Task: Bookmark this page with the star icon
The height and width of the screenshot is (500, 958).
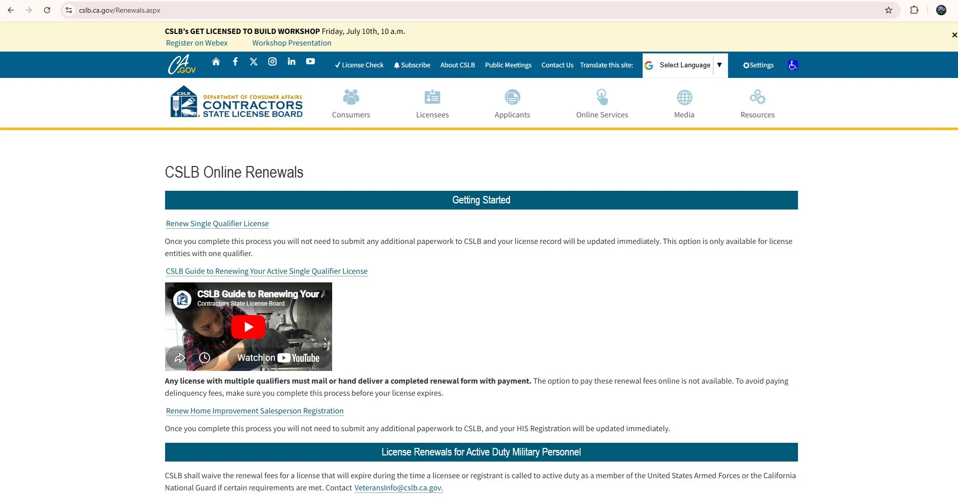Action: coord(889,10)
